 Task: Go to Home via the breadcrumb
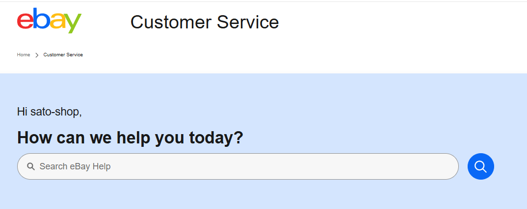point(24,55)
